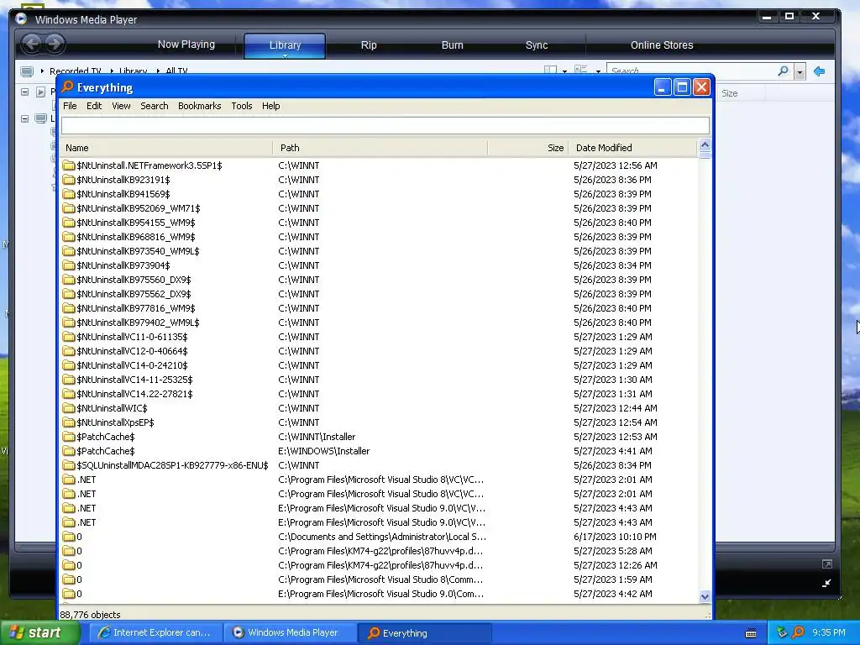Select $NtUninstallKB977816_WM9$ folder icon
Screen dimensions: 860x645
pos(69,307)
